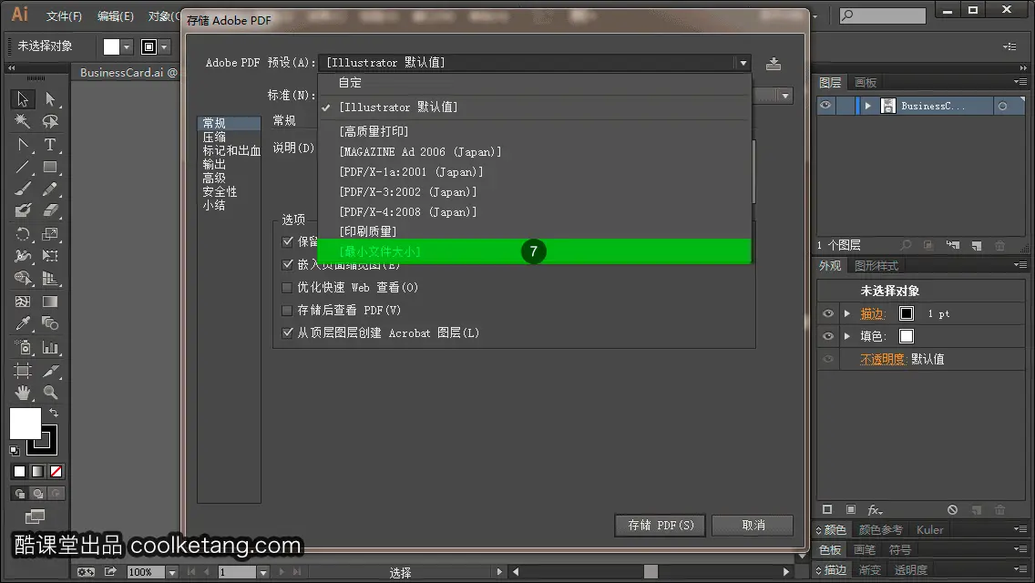Click 描边 color swatch in Appearance panel
Viewport: 1035px width, 583px height.
click(907, 313)
